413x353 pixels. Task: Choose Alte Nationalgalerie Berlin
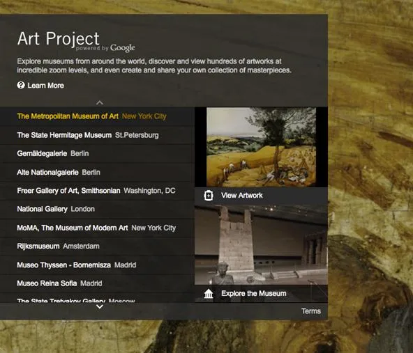point(97,173)
